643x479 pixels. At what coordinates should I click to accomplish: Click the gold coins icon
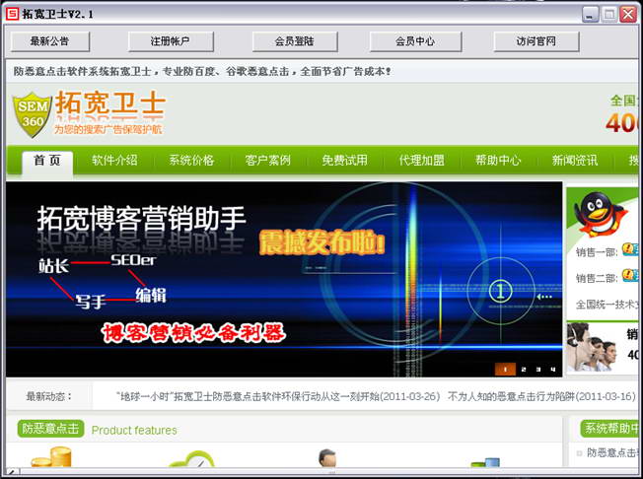tap(51, 457)
